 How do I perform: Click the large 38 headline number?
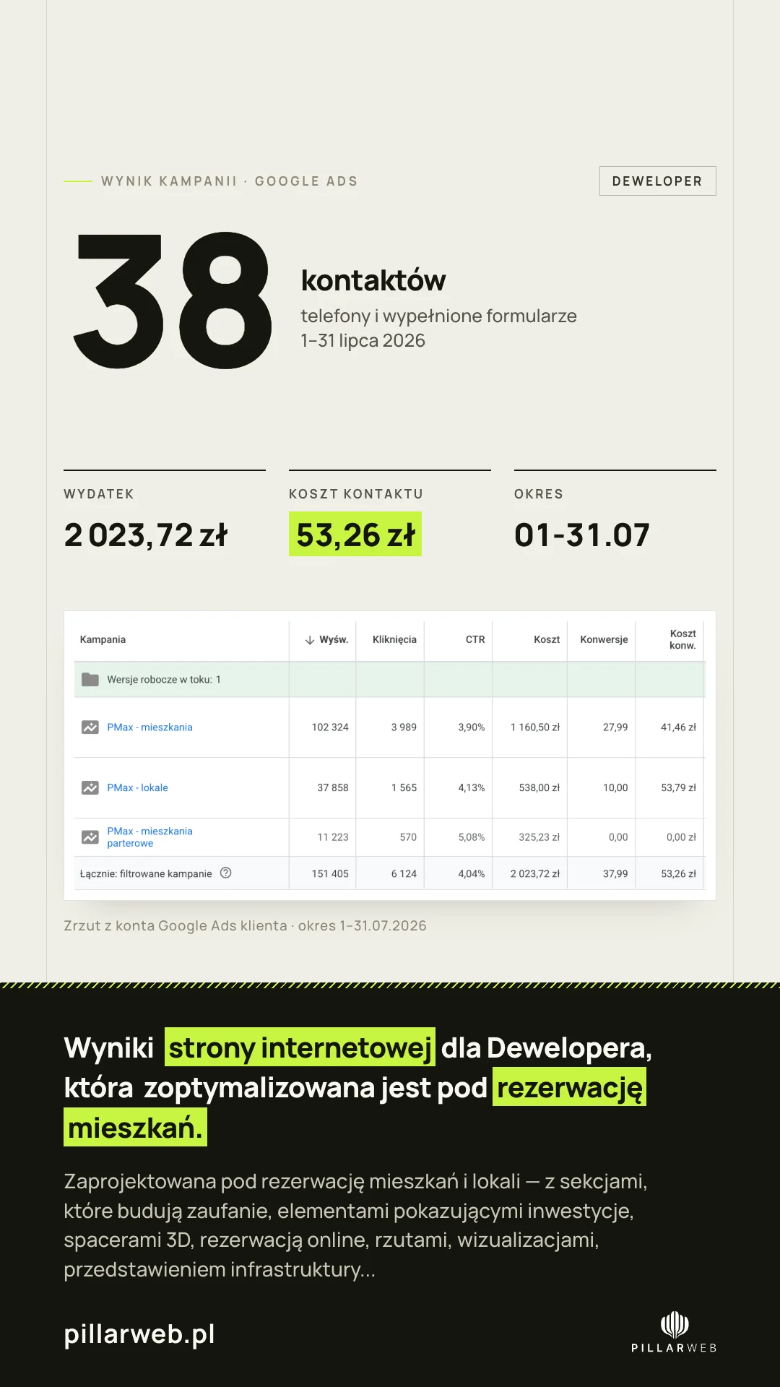click(173, 301)
